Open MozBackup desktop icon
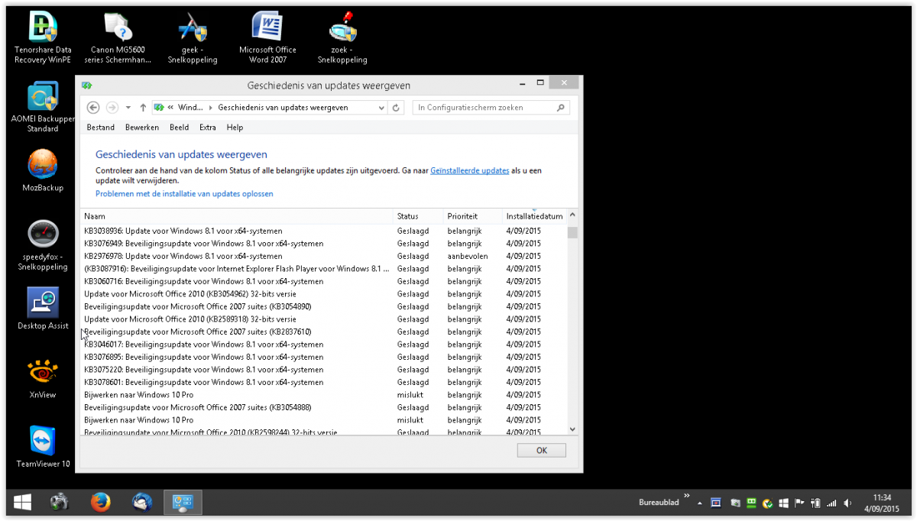 coord(43,170)
